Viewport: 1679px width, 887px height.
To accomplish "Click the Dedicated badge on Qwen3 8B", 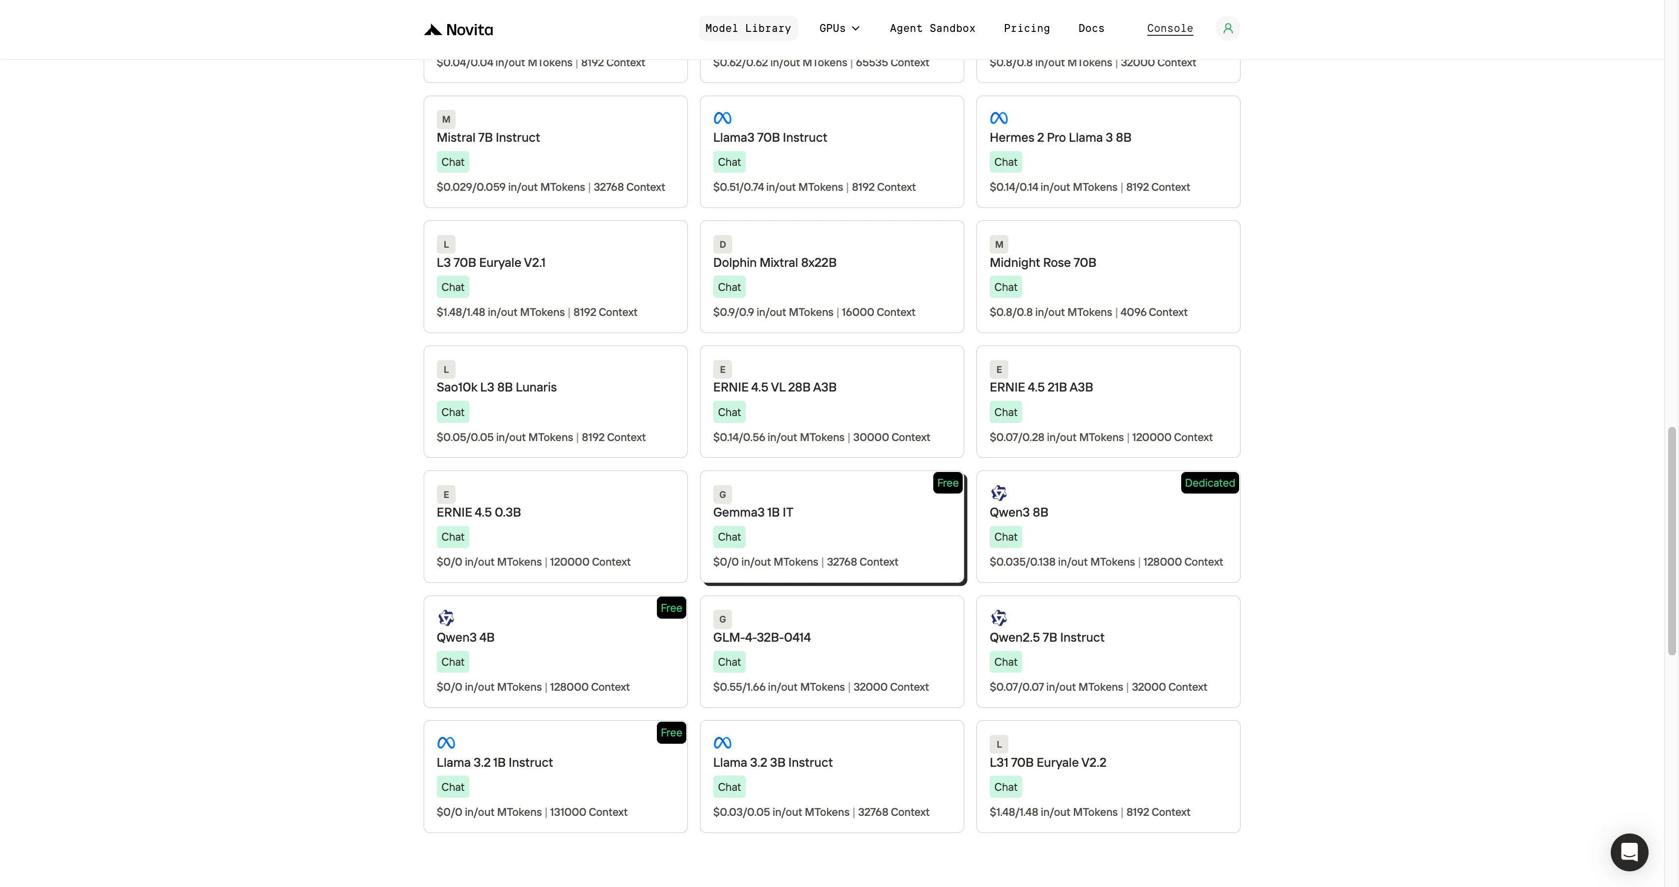I will pos(1209,483).
